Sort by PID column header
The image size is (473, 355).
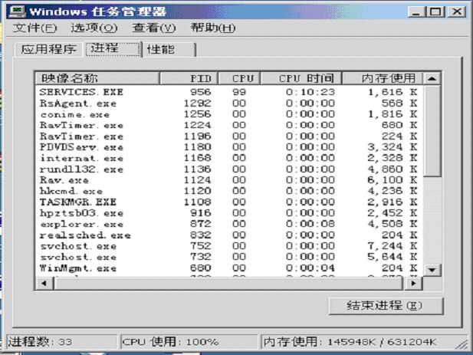pos(189,78)
